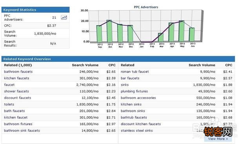Open the 'sinks' keyword link
251x144 pixels.
125,85
